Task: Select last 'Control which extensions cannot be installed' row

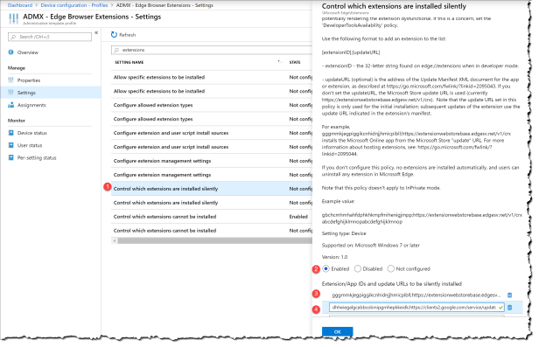Action: pyautogui.click(x=212, y=231)
